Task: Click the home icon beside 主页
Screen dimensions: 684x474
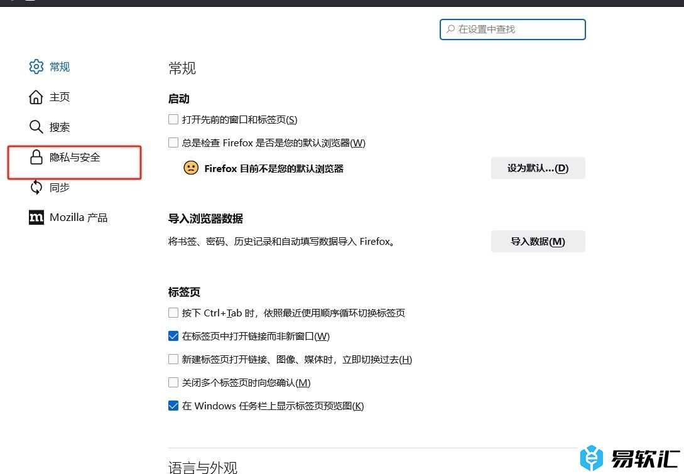Action: pos(36,97)
